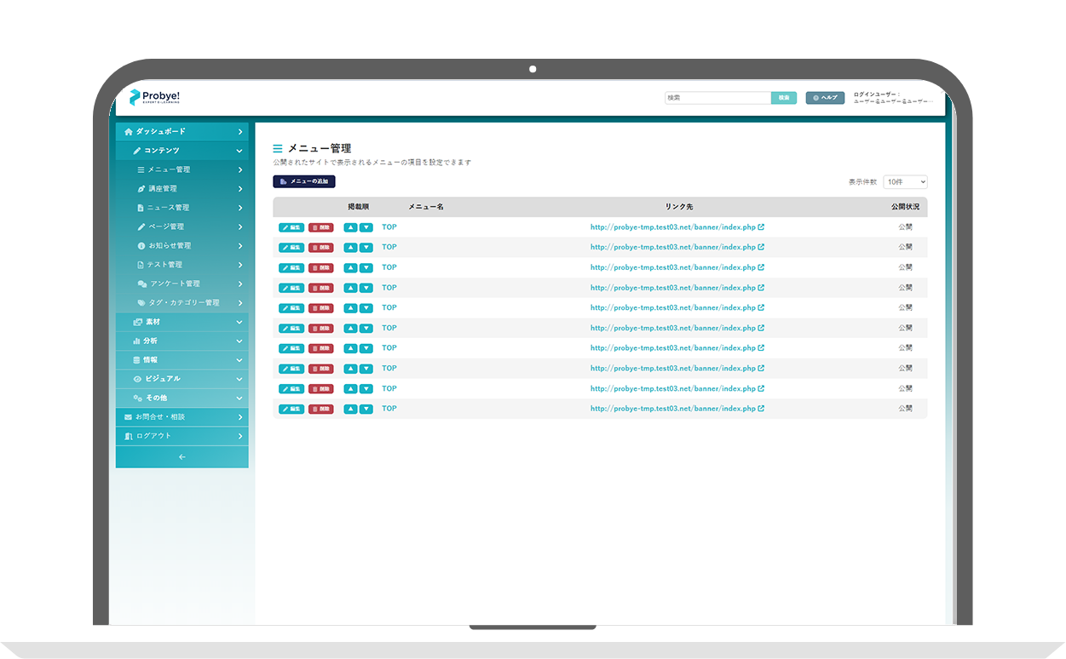Collapse the コンテンツ section chevron

239,151
